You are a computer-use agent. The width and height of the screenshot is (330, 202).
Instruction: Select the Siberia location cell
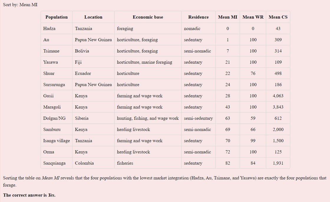[82, 118]
